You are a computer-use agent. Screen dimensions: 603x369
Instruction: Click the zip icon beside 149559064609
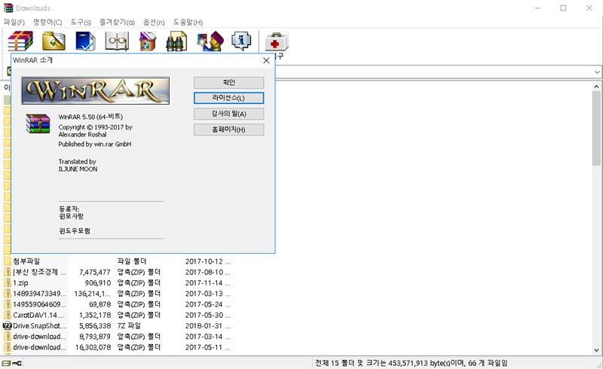[x=8, y=304]
